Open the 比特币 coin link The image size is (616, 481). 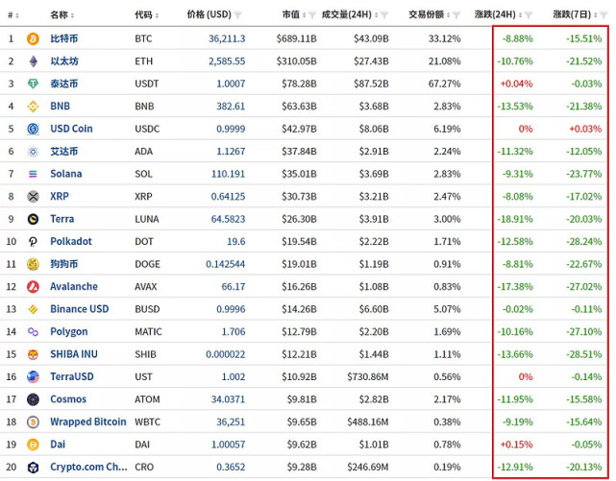63,38
